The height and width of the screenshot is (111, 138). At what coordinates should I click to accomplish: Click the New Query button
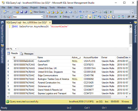[37, 12]
